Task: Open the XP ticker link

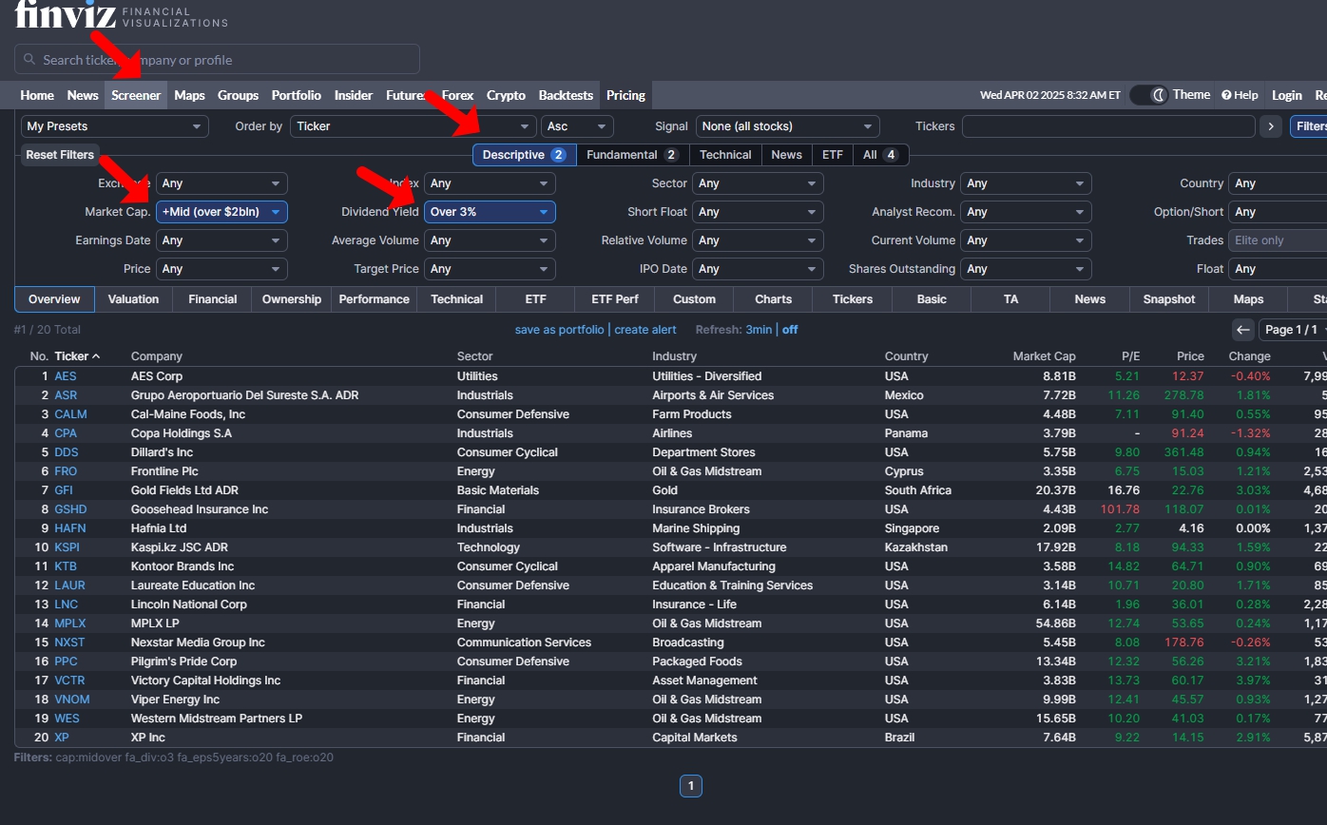Action: click(x=62, y=738)
